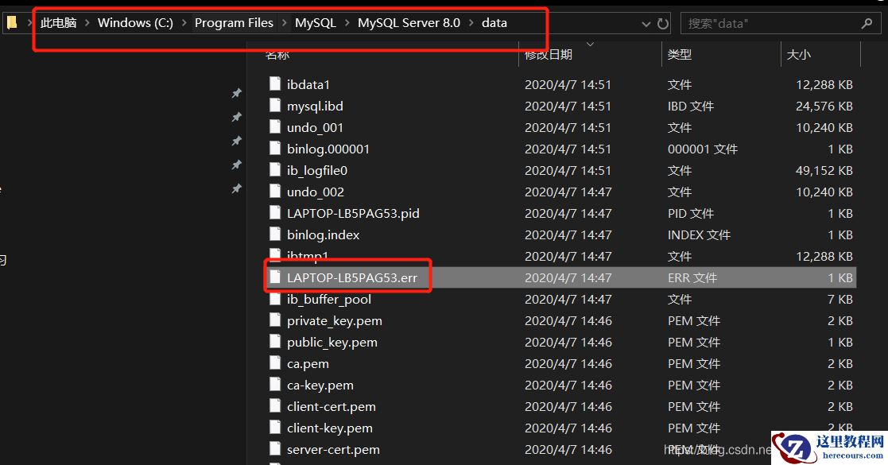Select file icon of ib_buffer_pool
The height and width of the screenshot is (465, 888).
coord(275,299)
